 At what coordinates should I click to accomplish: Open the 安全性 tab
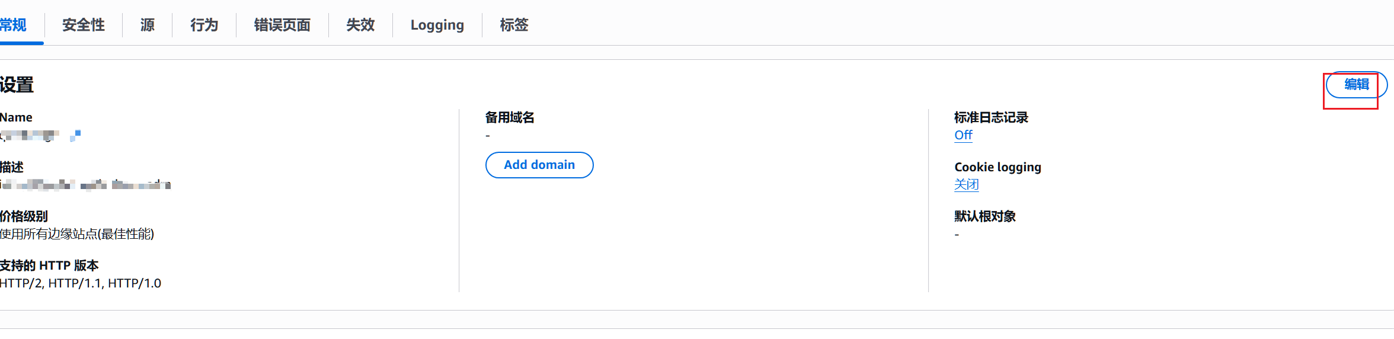(x=84, y=25)
